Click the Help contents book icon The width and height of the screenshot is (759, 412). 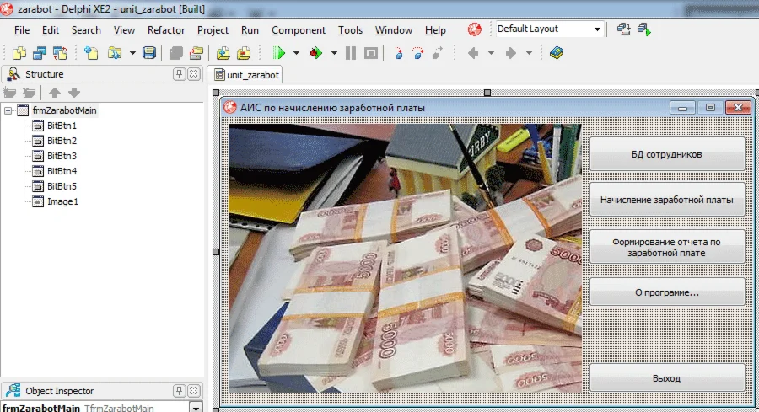tap(557, 53)
